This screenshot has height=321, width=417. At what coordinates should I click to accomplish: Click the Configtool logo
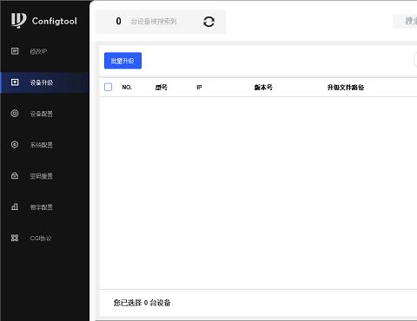(x=44, y=20)
